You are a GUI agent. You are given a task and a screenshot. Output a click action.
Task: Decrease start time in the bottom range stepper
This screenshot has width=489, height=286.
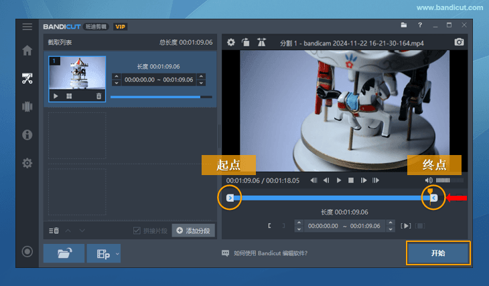(299, 229)
